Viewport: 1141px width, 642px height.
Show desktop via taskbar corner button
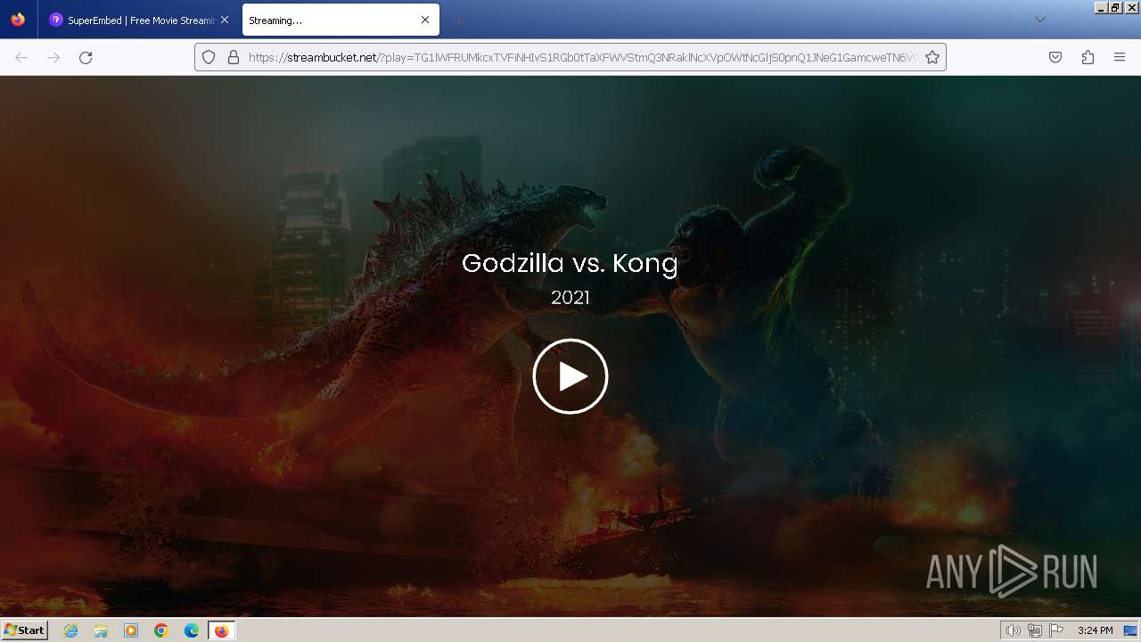click(1131, 630)
